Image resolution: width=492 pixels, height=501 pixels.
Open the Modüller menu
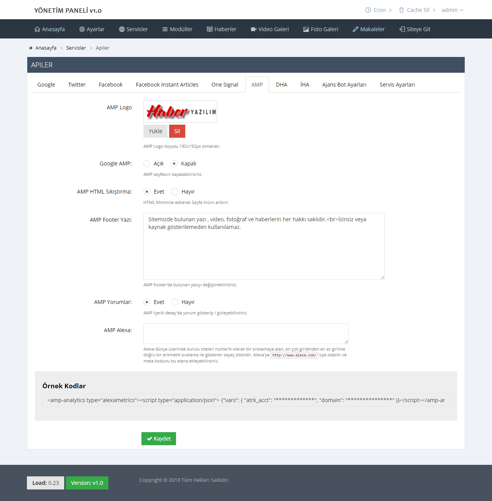pyautogui.click(x=177, y=29)
